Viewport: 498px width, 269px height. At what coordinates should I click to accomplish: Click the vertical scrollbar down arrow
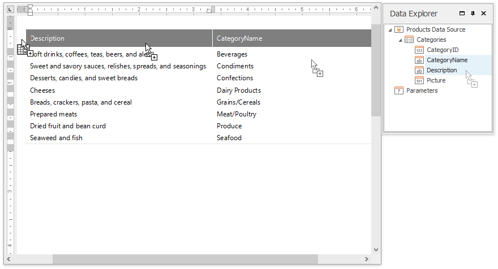point(376,250)
